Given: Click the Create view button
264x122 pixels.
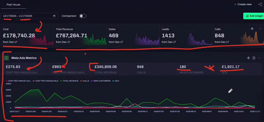Looking at the screenshot, I should [243, 4].
